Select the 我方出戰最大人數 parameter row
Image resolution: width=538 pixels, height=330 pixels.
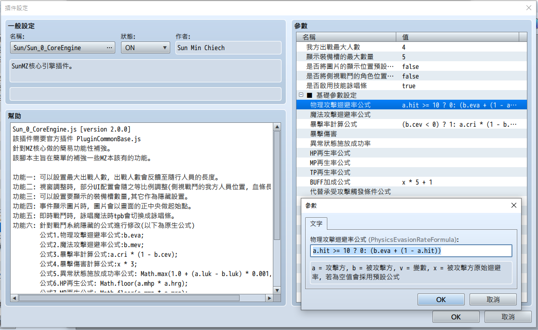[x=411, y=47]
